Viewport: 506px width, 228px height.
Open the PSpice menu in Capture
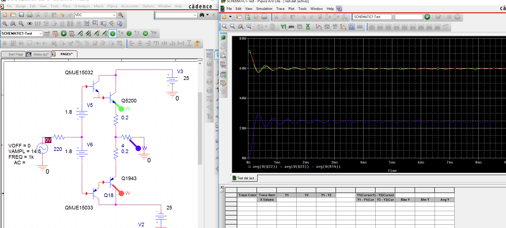[112, 6]
